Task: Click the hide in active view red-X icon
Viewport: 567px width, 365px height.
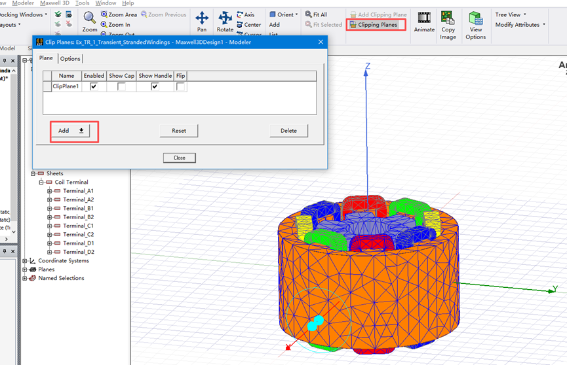Action: point(69,24)
